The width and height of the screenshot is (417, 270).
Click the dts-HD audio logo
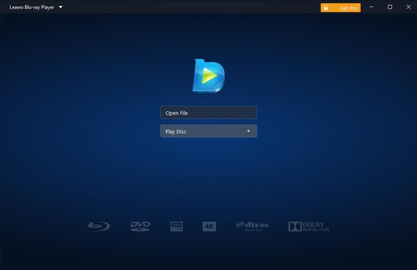252,227
